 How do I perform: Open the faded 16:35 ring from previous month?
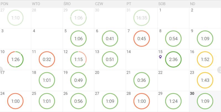(x=141, y=18)
